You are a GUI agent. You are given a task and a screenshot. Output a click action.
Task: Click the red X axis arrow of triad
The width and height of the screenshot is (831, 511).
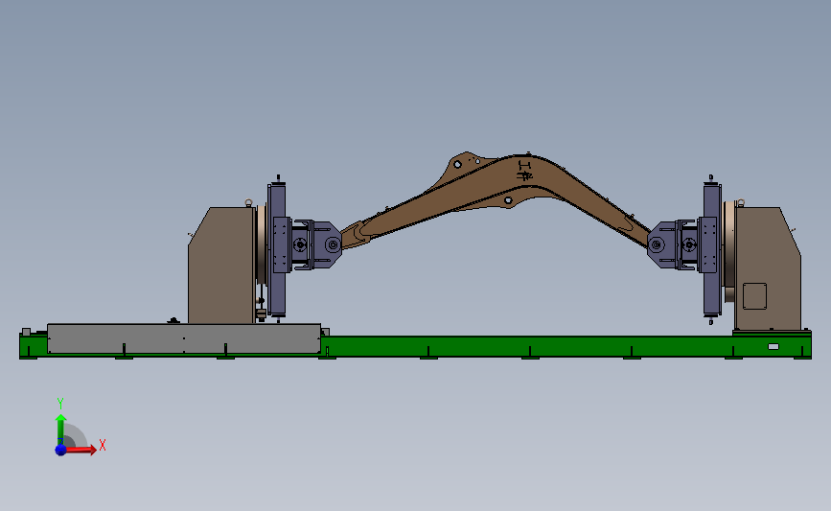click(81, 450)
